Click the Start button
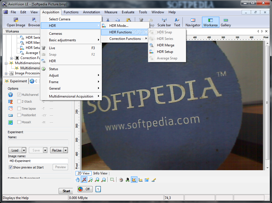The width and height of the screenshot is (272, 203). [x=66, y=191]
